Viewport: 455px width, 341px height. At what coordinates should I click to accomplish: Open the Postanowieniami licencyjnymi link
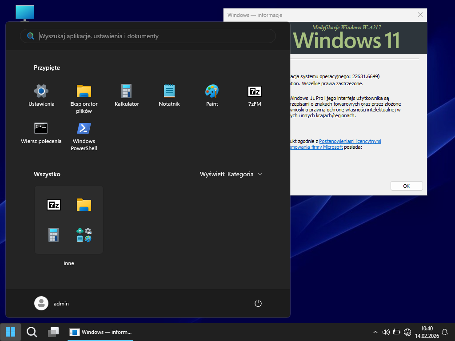pyautogui.click(x=350, y=141)
